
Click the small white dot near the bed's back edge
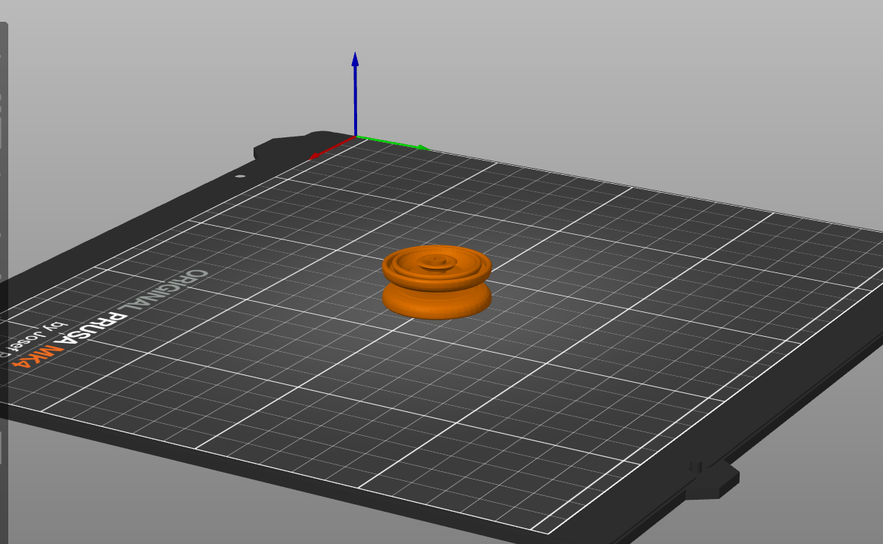[240, 176]
